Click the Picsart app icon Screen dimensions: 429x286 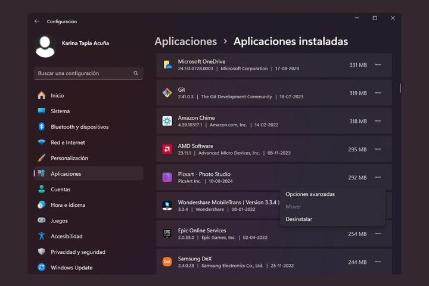point(167,178)
